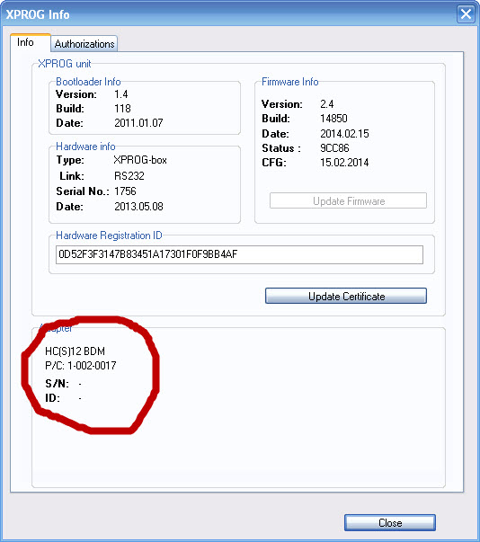Image resolution: width=480 pixels, height=542 pixels.
Task: Click the Update Certificate button
Action: pyautogui.click(x=346, y=297)
